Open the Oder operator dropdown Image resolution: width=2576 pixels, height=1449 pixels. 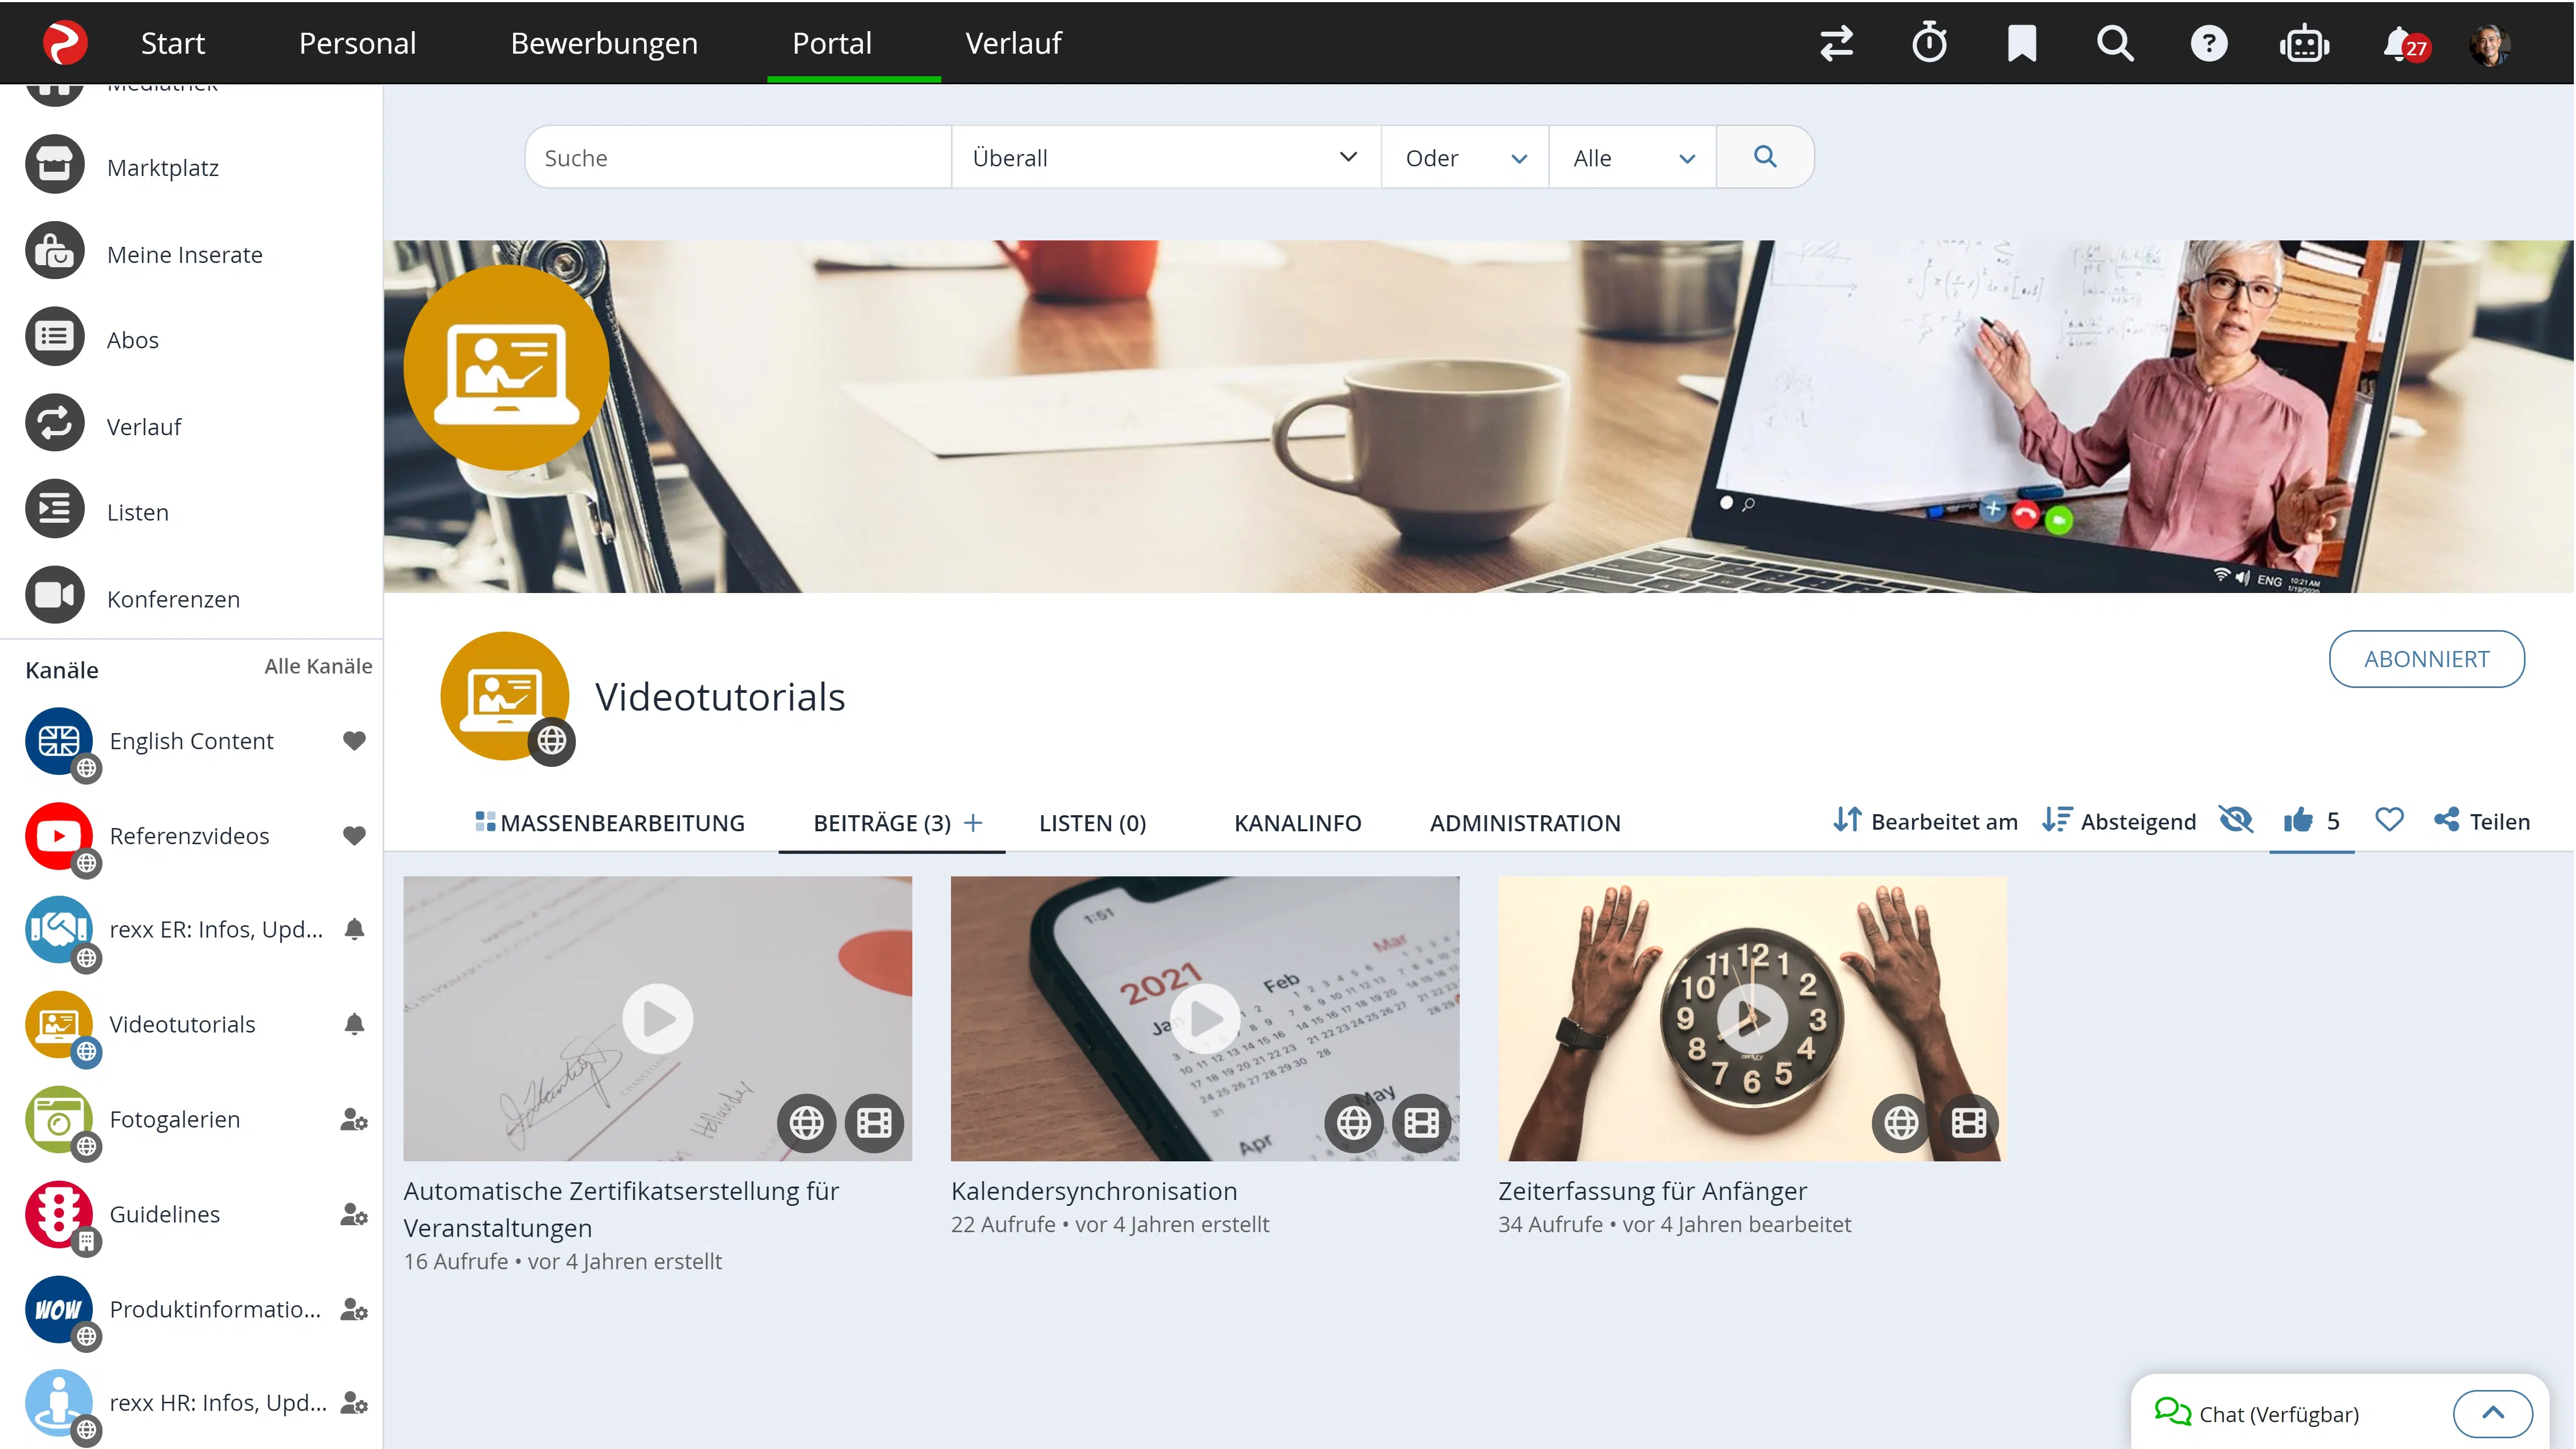pyautogui.click(x=1464, y=157)
